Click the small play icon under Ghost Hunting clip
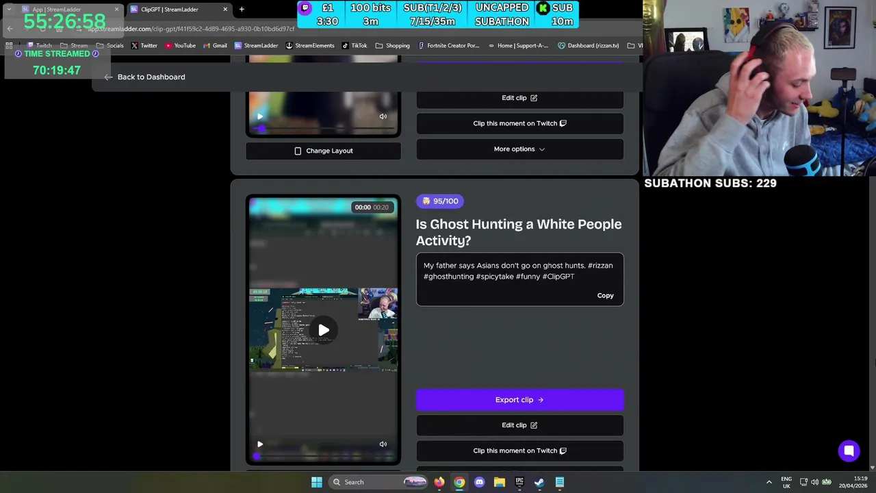The image size is (876, 493). pyautogui.click(x=260, y=444)
